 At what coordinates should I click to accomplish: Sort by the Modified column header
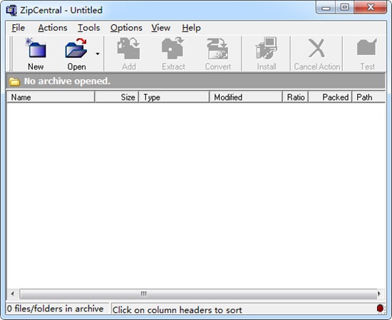pyautogui.click(x=246, y=97)
